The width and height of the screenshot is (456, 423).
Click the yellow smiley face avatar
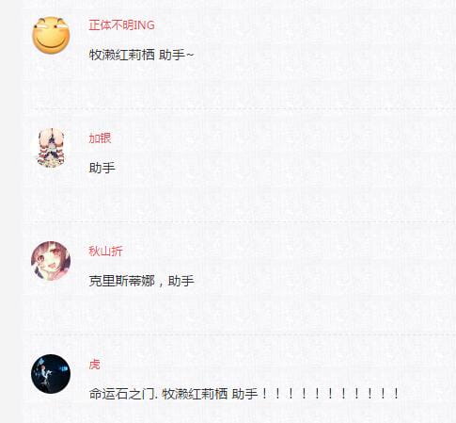click(51, 35)
